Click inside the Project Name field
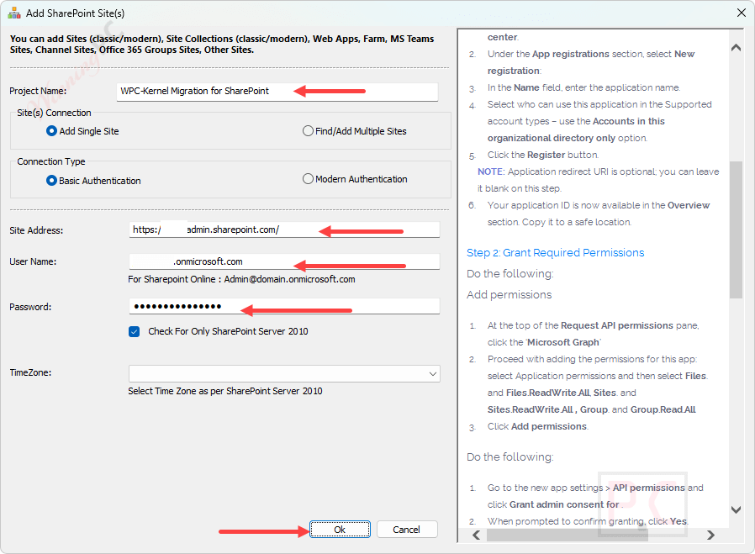The image size is (755, 554). point(252,92)
